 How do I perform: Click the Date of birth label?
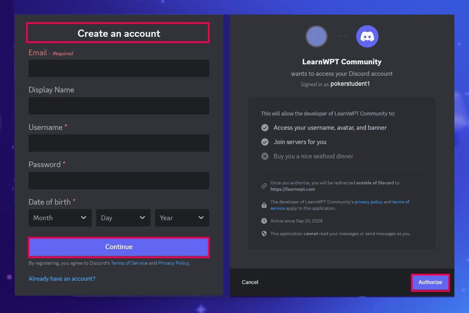click(x=50, y=202)
